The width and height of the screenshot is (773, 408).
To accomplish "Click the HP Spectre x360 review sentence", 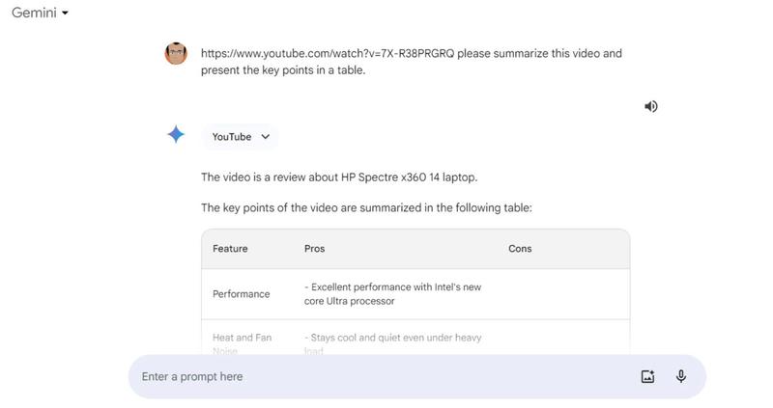I will [339, 177].
